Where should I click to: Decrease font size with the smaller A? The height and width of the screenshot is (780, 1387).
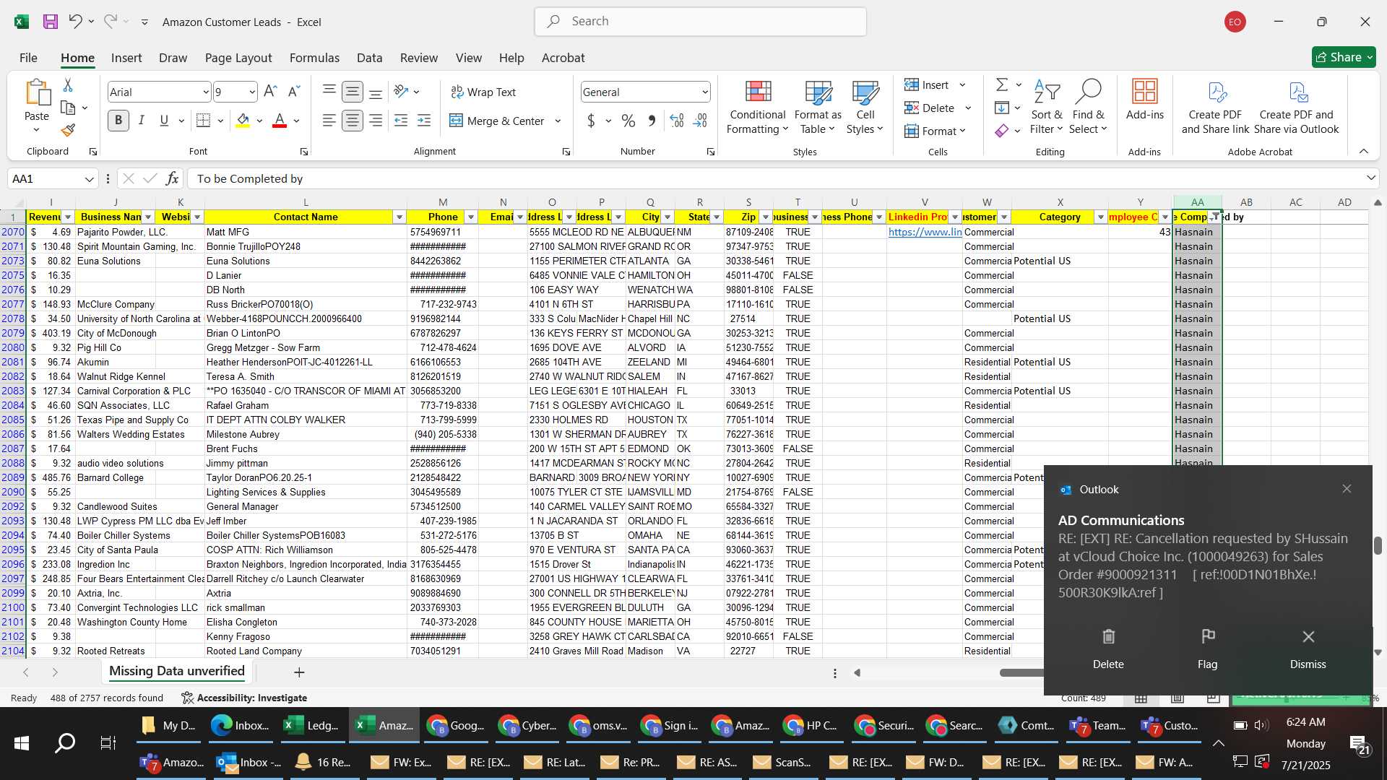click(x=293, y=92)
